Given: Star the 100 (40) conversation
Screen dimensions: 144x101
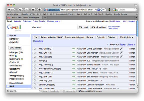Looking at the screenshot, I should [37, 61].
